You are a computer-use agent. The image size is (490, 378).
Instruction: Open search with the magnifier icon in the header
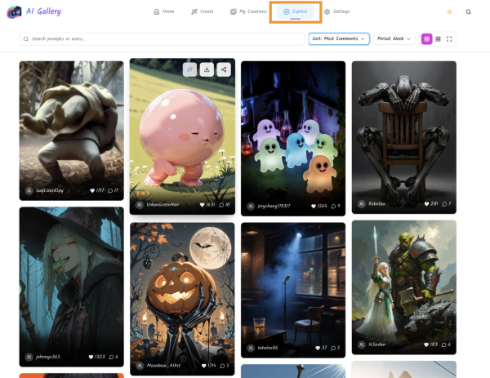(x=469, y=11)
